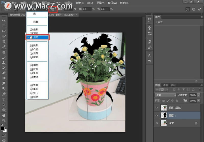Switch to the 通道 tab
Image resolution: width=204 pixels, height=142 pixels.
[x=165, y=85]
